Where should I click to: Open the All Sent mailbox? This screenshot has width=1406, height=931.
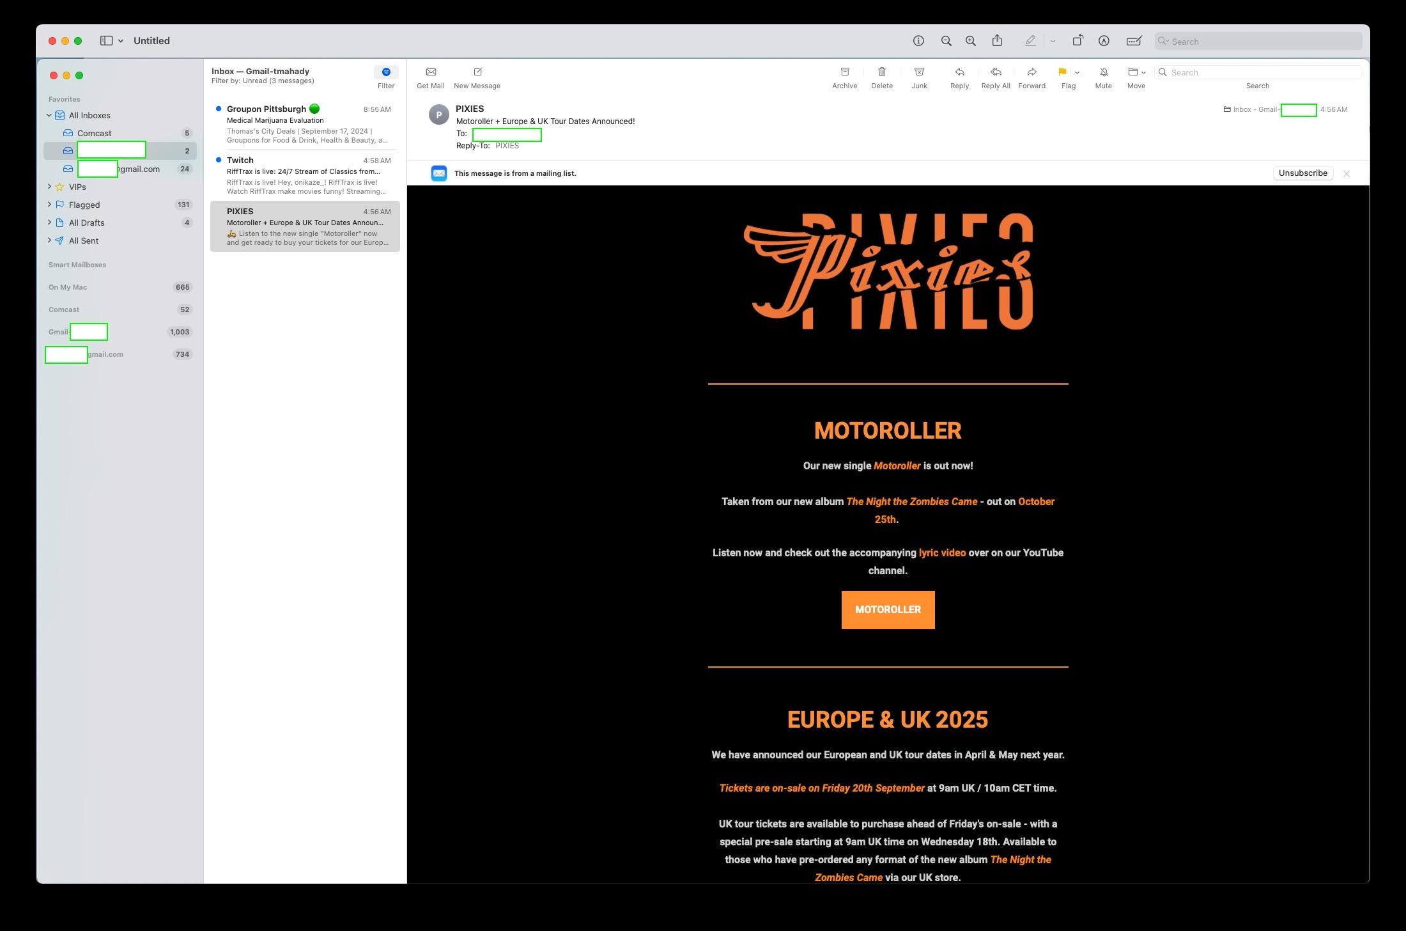pos(120,240)
